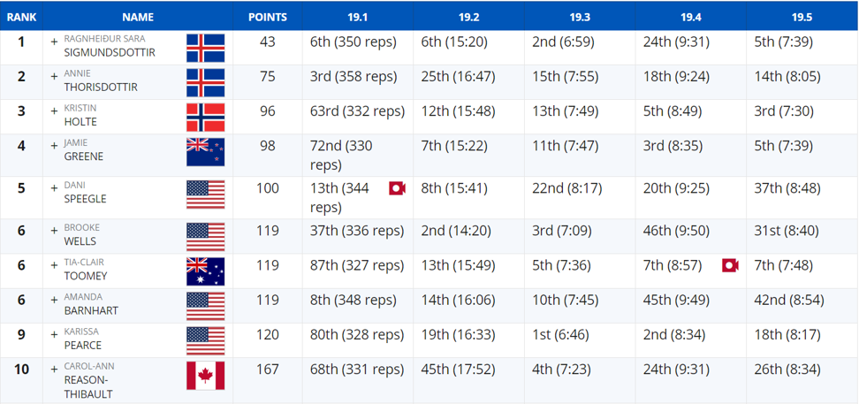Open video icon in Dani Speegle's 19.1 score

[x=397, y=188]
